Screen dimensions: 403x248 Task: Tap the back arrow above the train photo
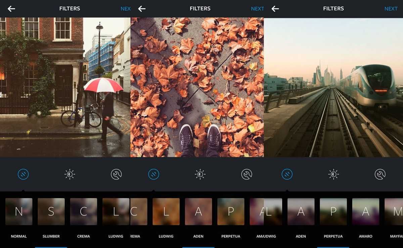275,8
